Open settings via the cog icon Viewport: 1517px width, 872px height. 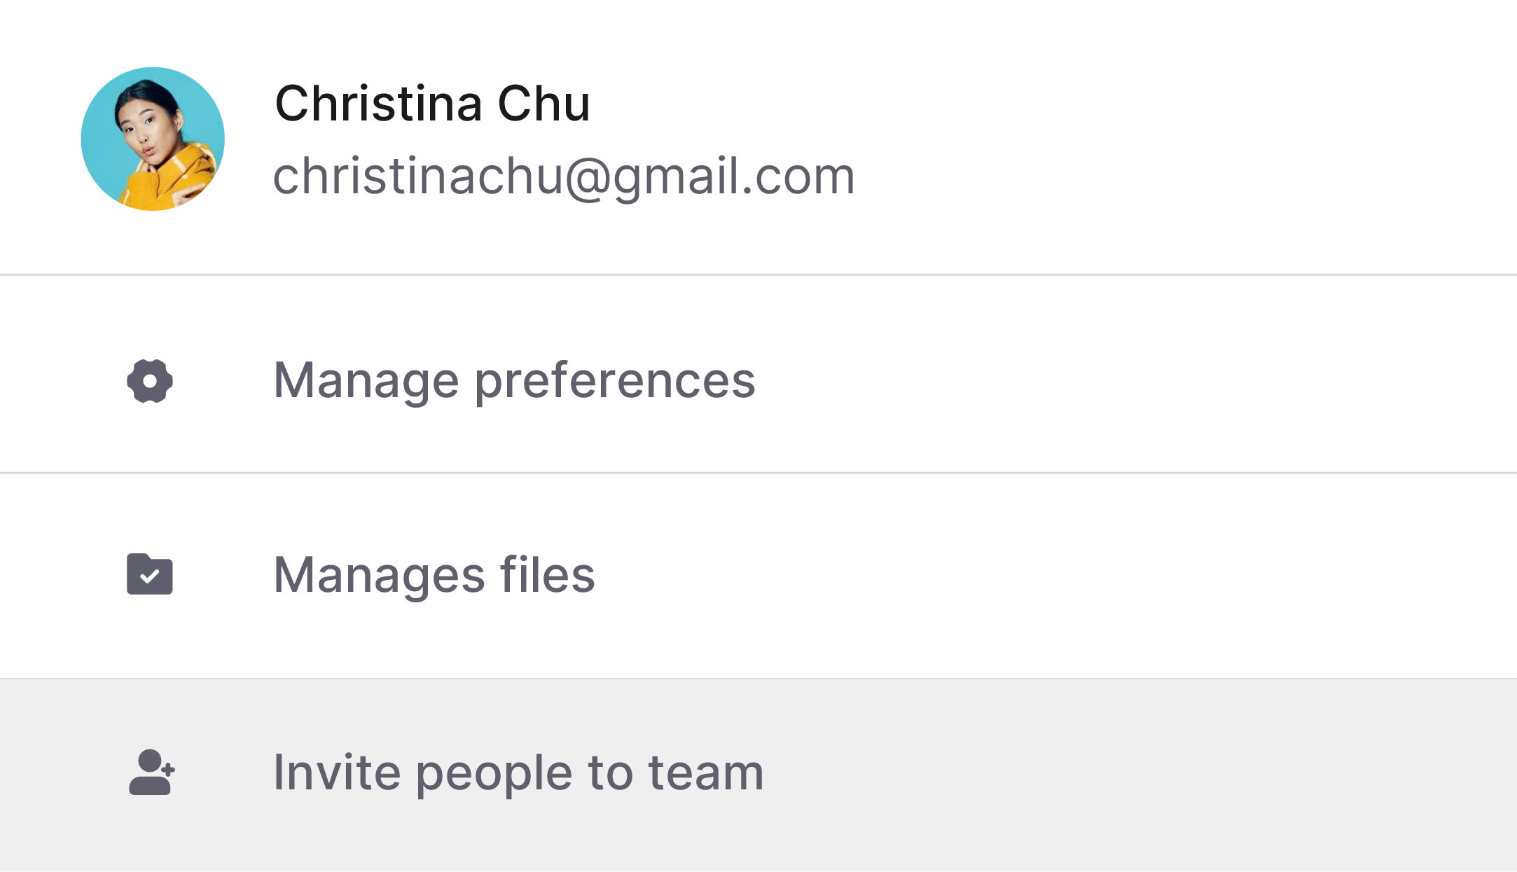click(150, 381)
